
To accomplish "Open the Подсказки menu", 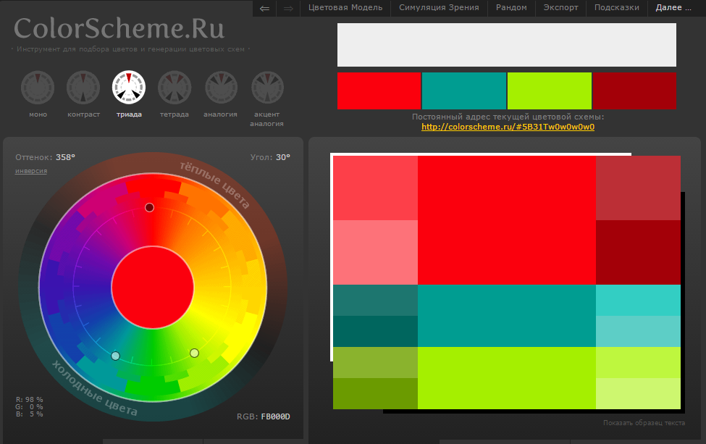I will point(617,8).
